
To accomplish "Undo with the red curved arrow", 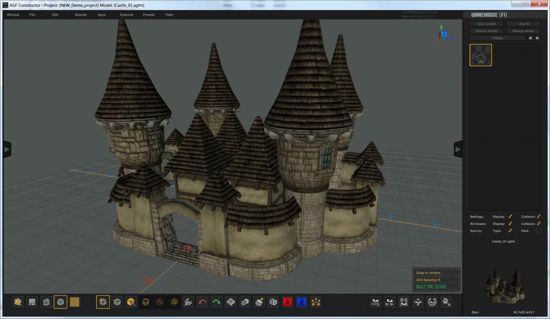I will coord(203,302).
